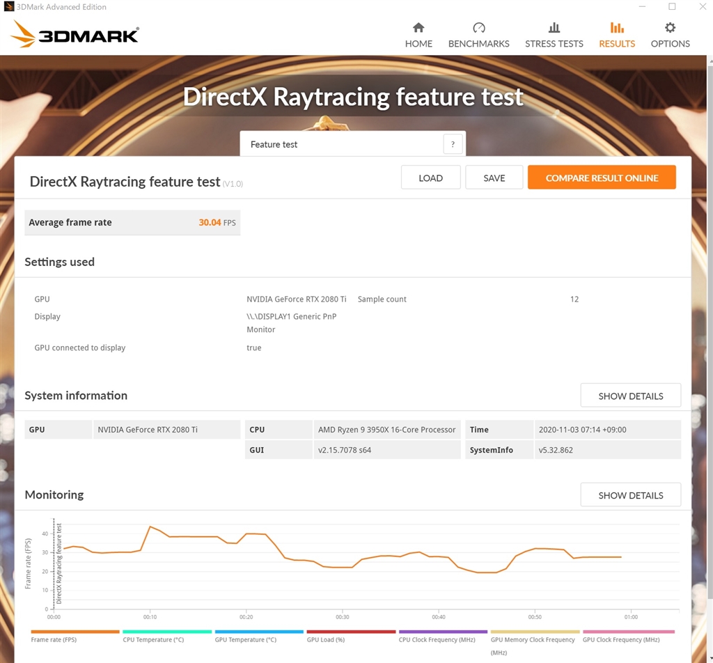Open the OPTIONS tab
The width and height of the screenshot is (713, 663).
tap(670, 35)
